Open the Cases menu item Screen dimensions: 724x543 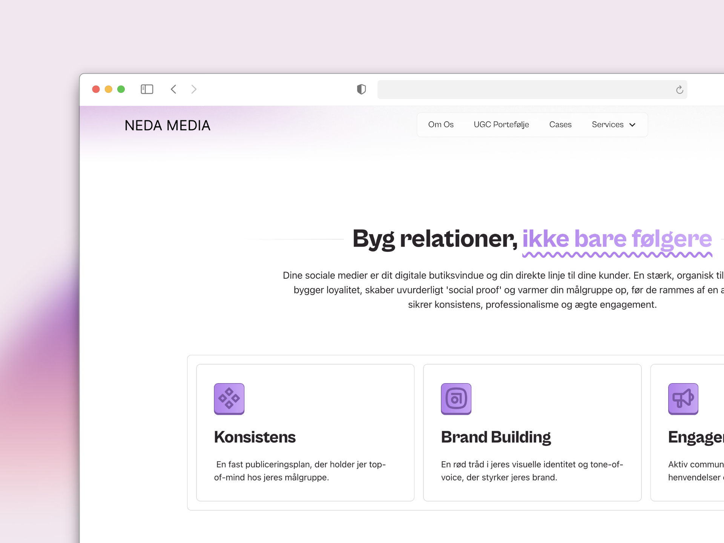click(x=560, y=124)
